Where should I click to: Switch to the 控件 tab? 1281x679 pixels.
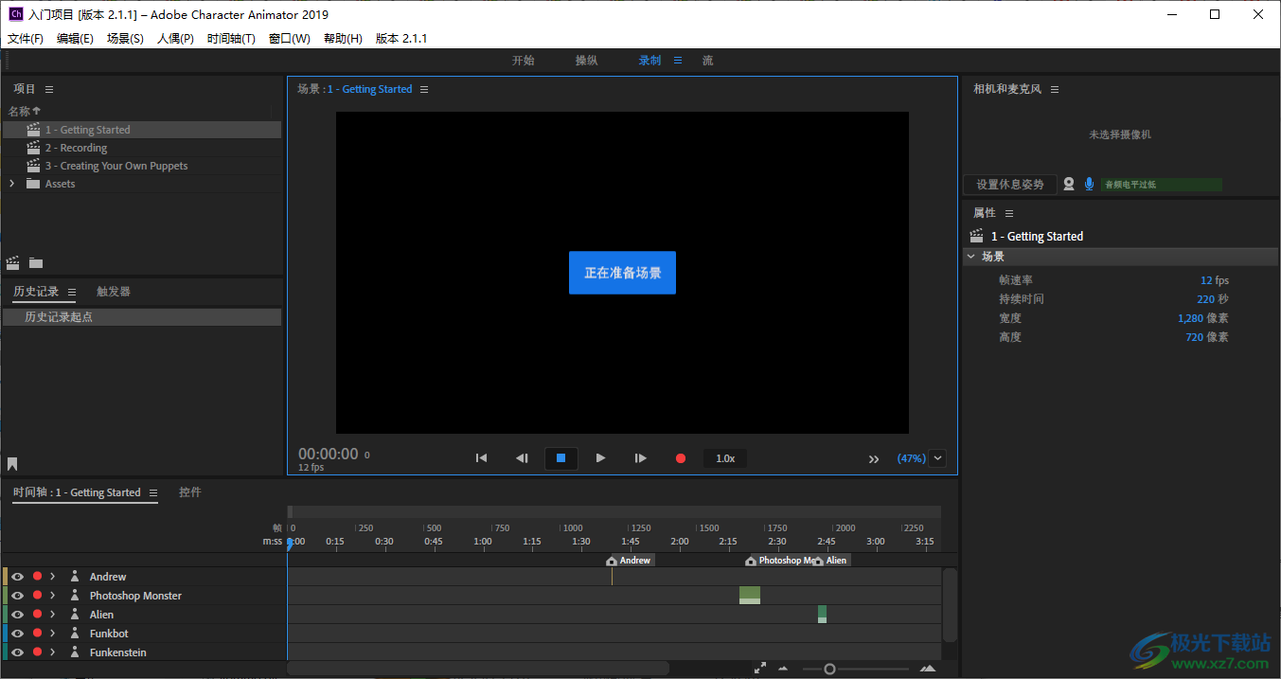coord(190,492)
